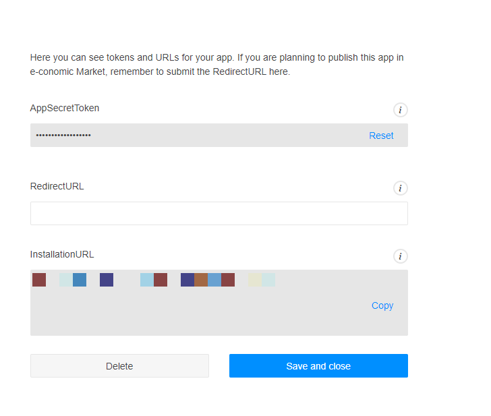Reset the AppSecretToken
Viewport: 491px width, 416px height.
point(381,136)
